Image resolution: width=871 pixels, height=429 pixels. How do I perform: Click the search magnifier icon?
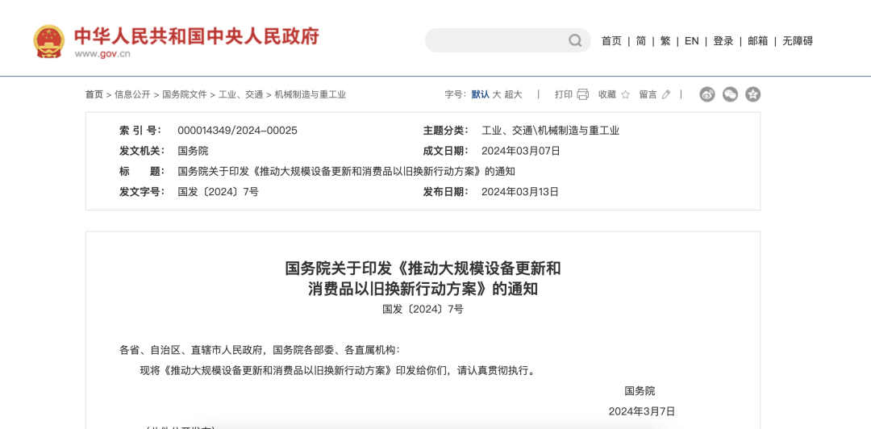pyautogui.click(x=575, y=40)
